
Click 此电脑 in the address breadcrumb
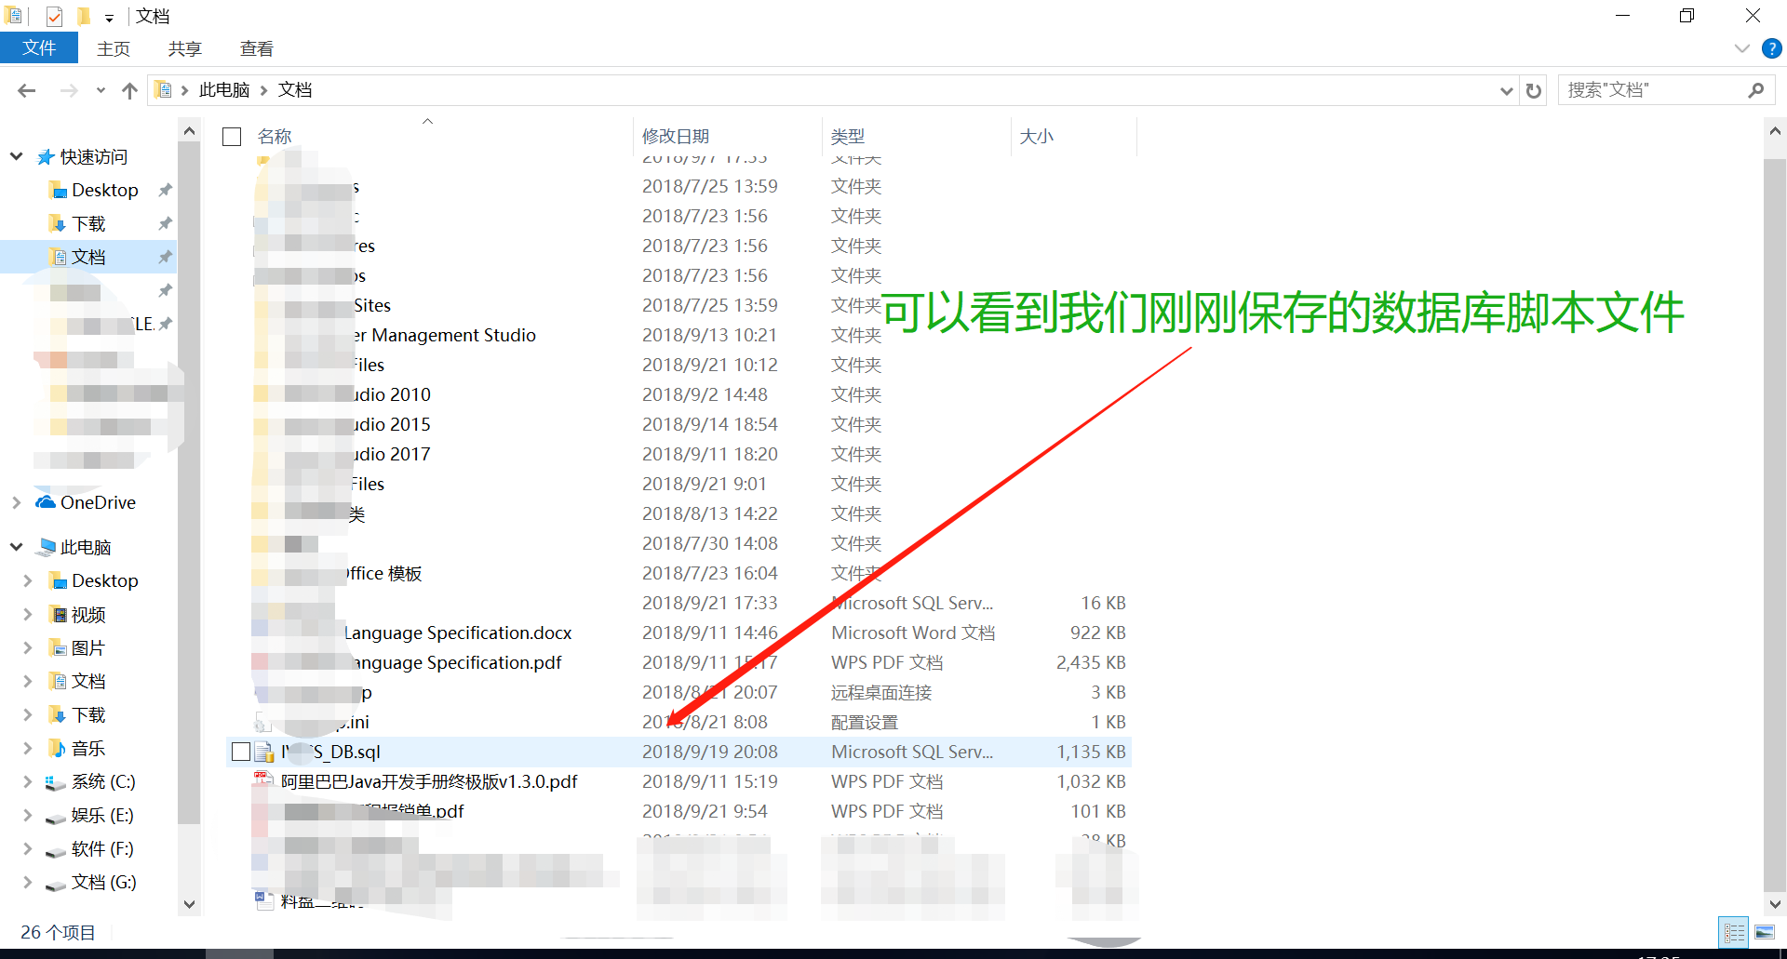pyautogui.click(x=224, y=90)
